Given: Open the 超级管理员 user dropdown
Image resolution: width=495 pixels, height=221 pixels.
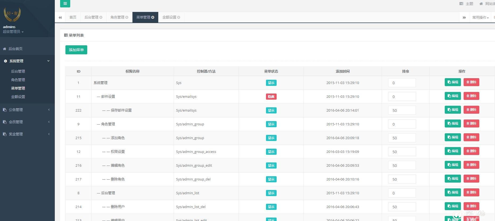Looking at the screenshot, I should click(13, 32).
